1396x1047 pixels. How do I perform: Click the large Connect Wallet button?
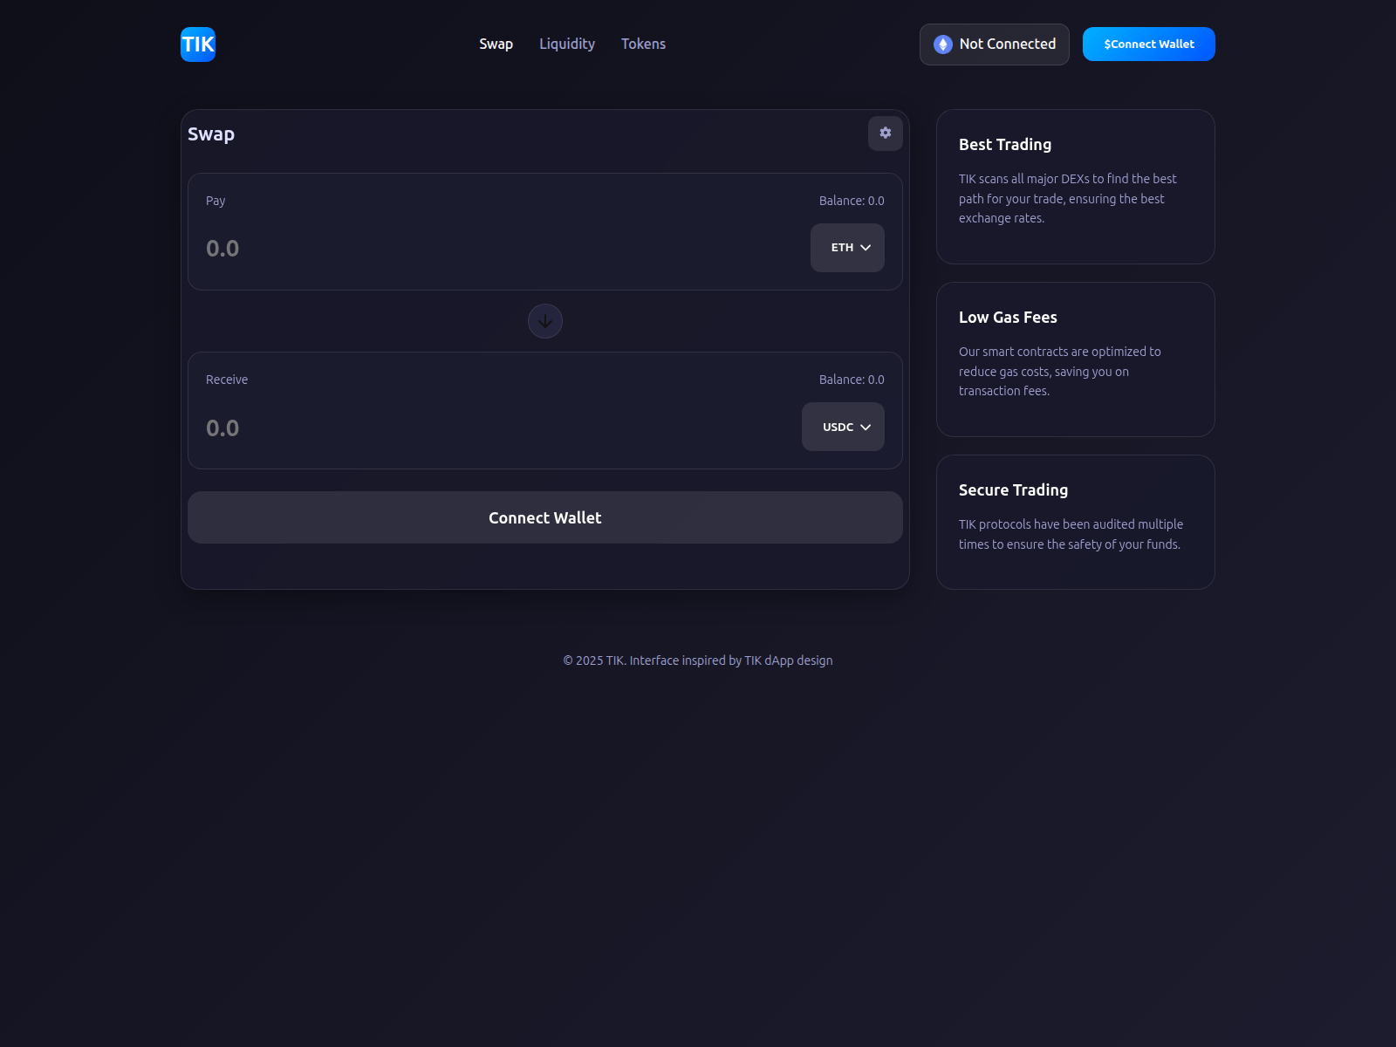545,517
